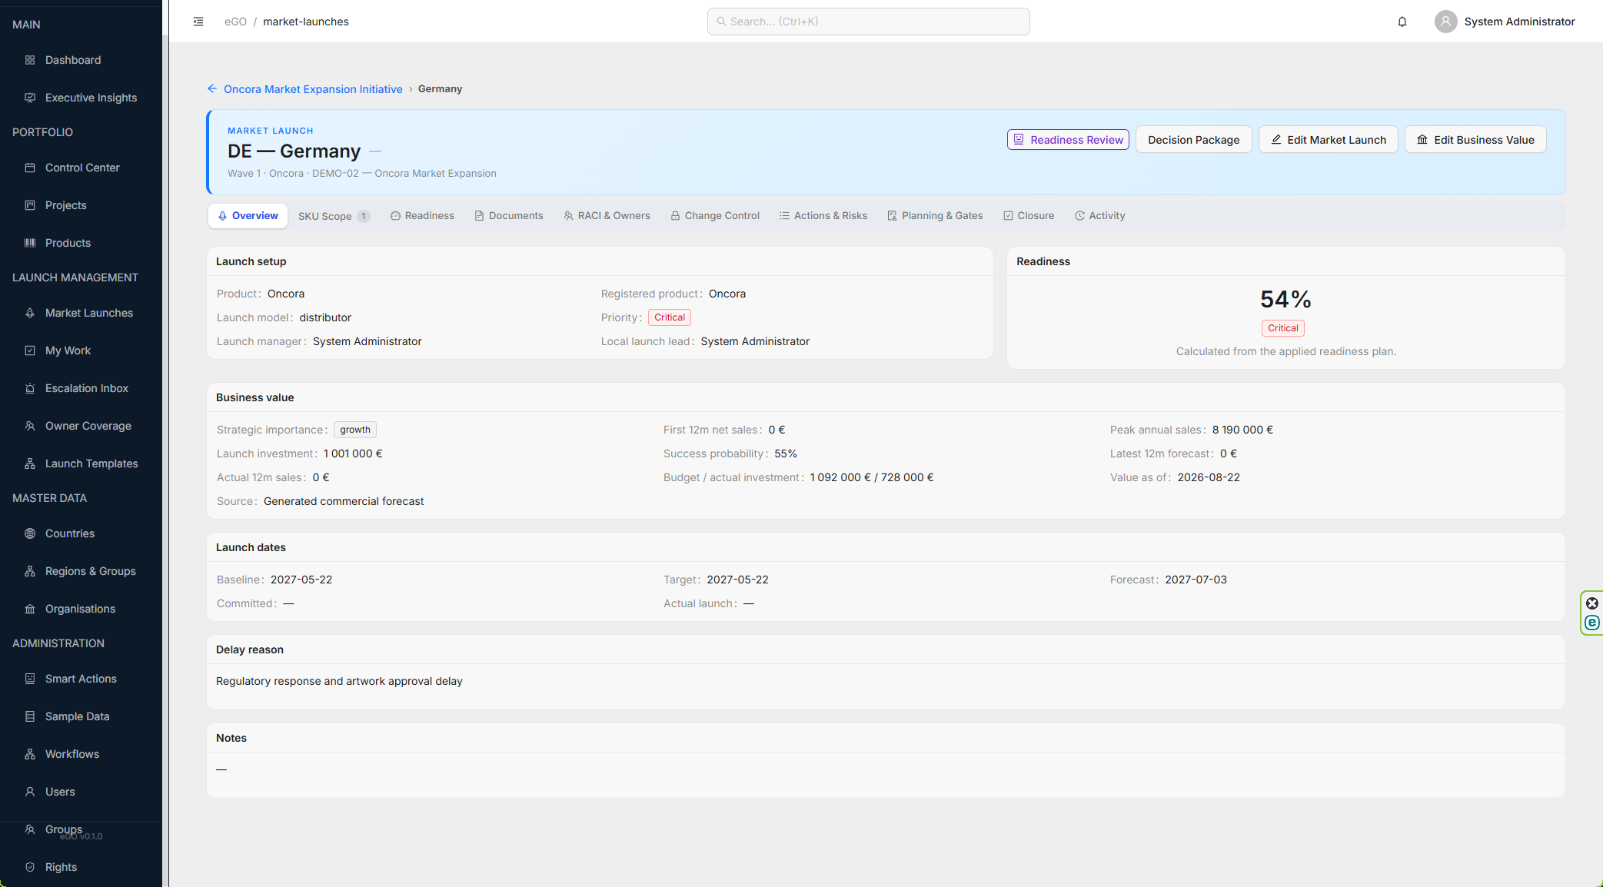Click the Organisations bank icon

pyautogui.click(x=30, y=609)
